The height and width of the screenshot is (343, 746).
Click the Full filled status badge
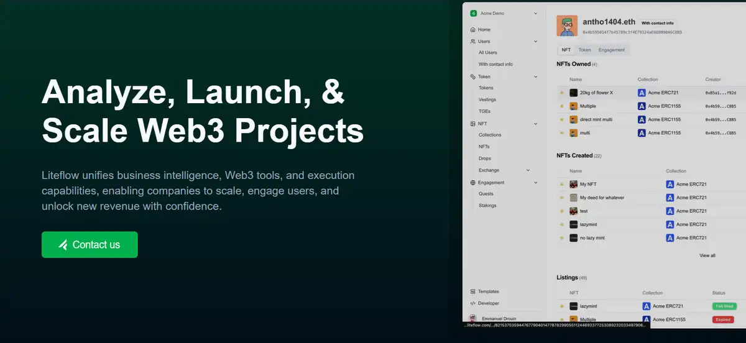tap(724, 306)
